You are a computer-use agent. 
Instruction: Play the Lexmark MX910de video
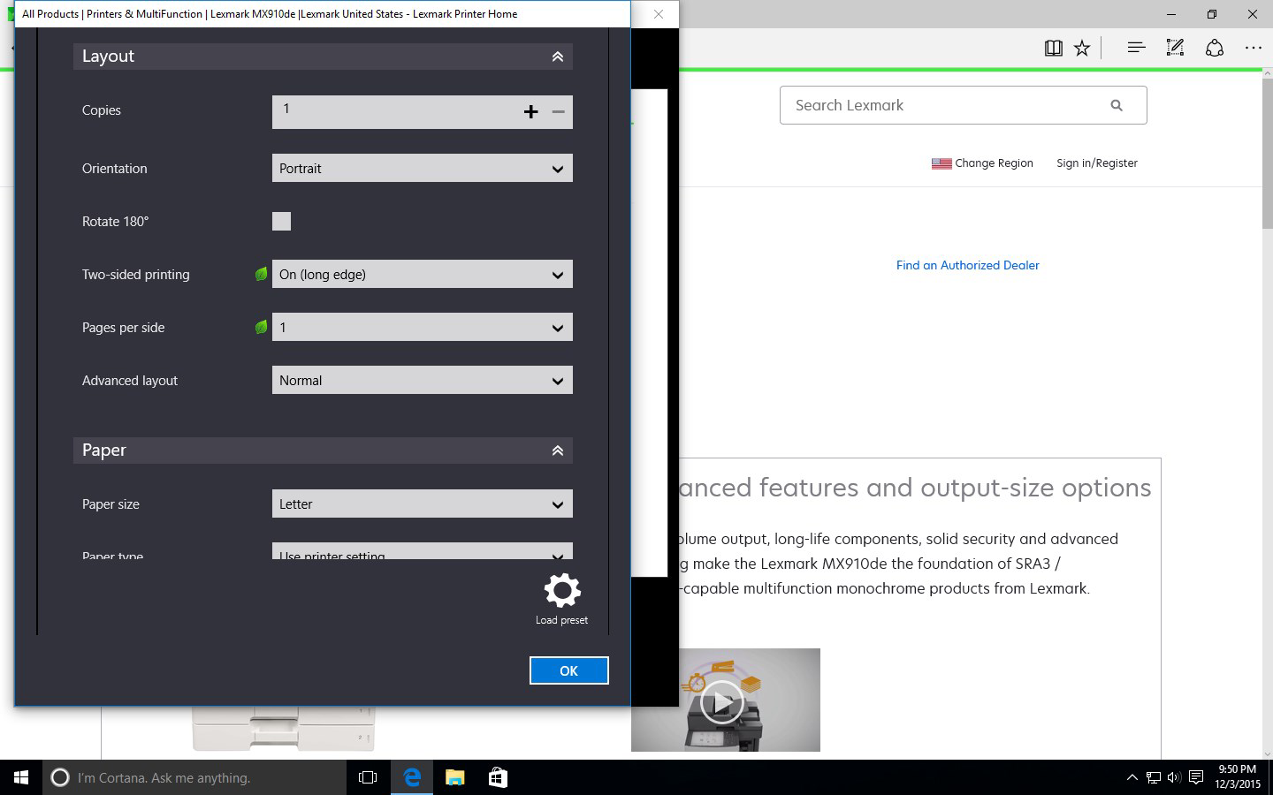[722, 700]
